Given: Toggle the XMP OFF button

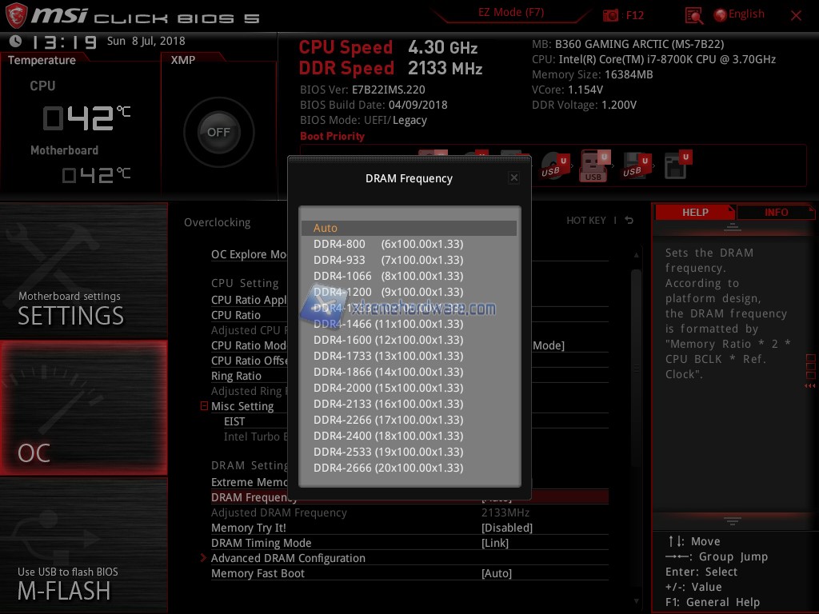Looking at the screenshot, I should tap(218, 133).
